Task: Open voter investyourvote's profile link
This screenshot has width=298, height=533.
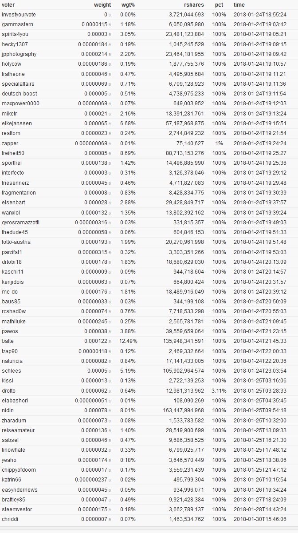Action: 19,15
